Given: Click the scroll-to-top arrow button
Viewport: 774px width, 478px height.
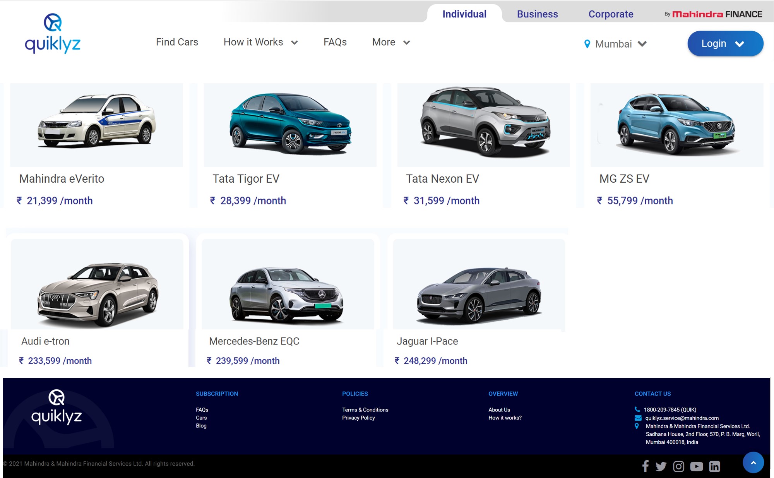Looking at the screenshot, I should tap(753, 462).
